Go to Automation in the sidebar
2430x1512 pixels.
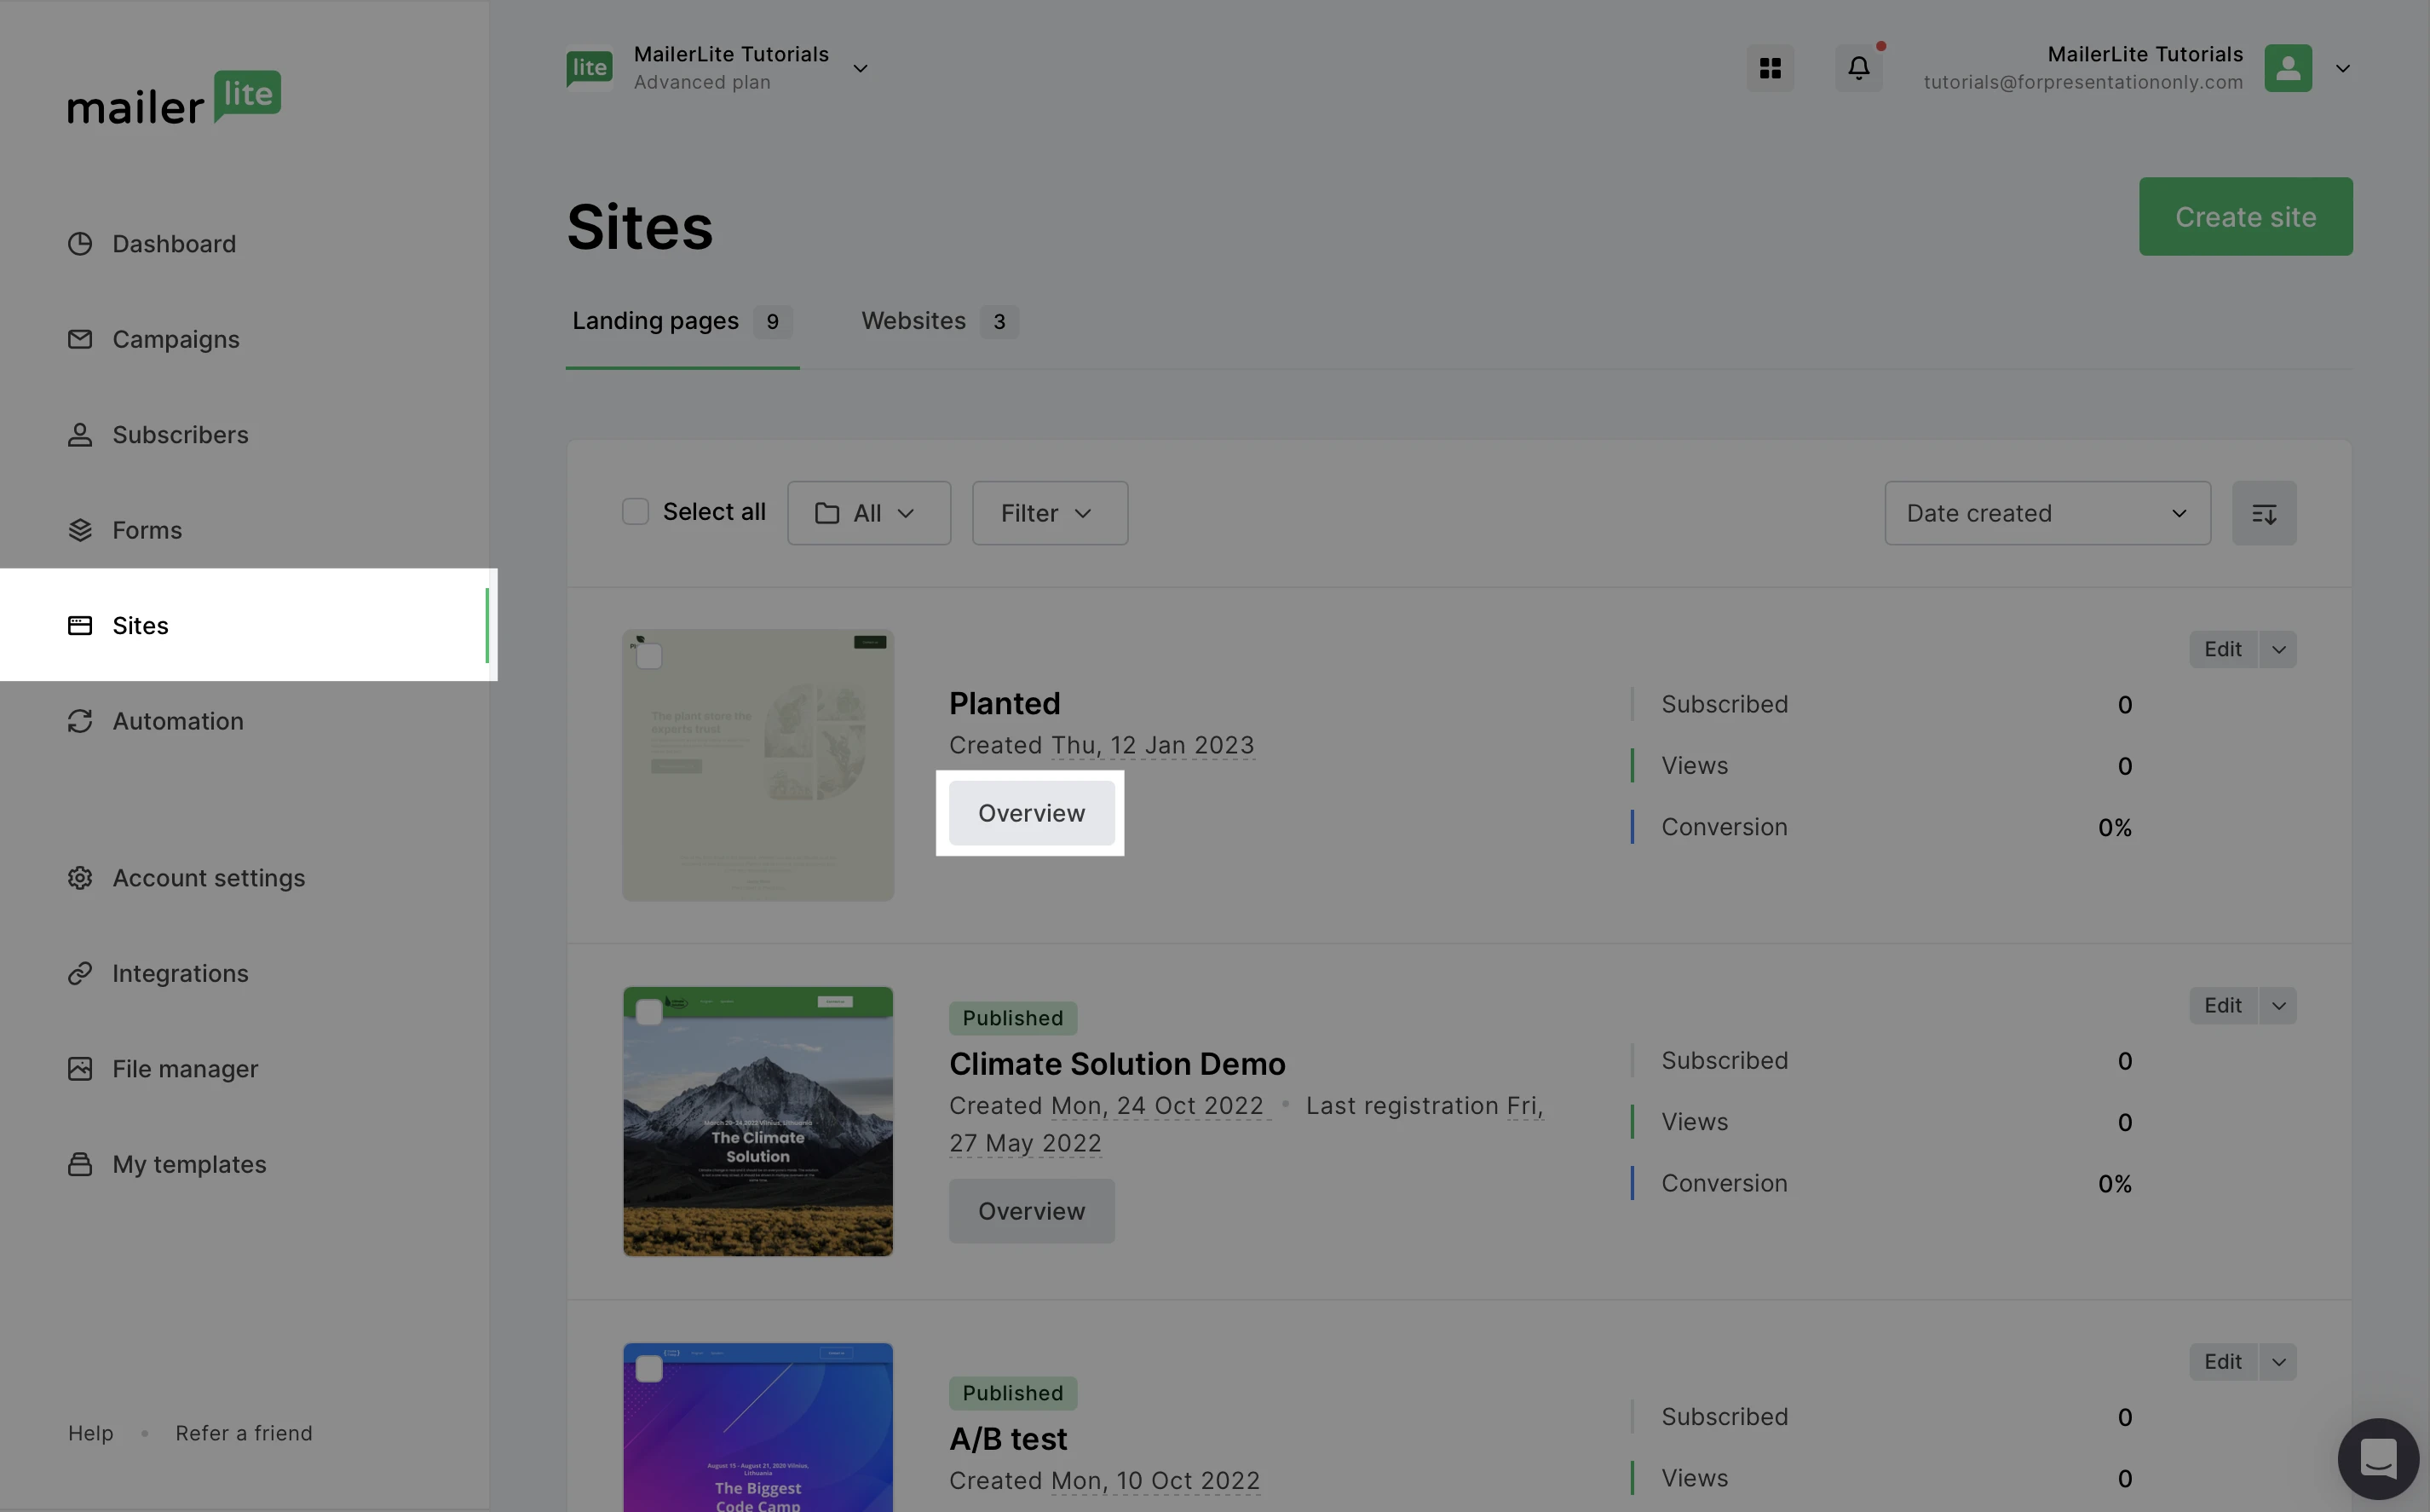177,721
